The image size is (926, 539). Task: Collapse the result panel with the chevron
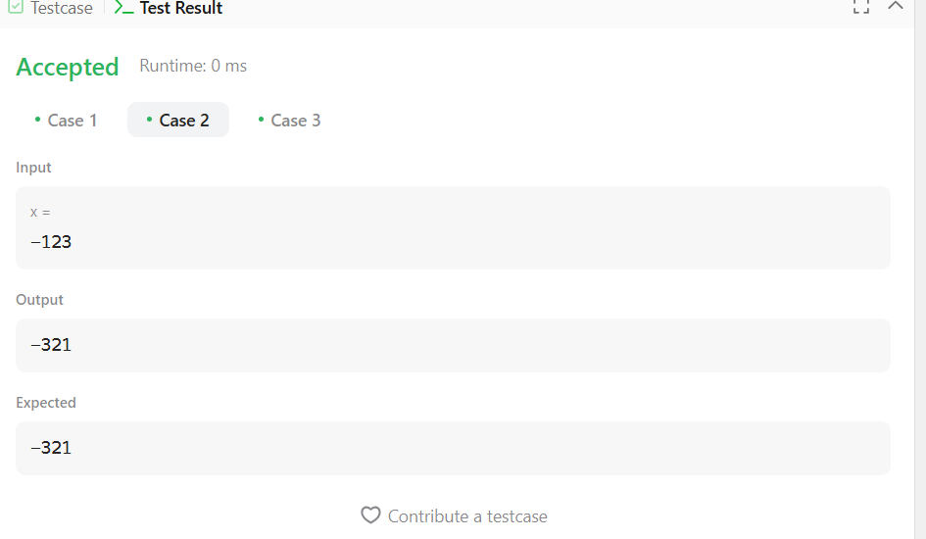pos(895,6)
